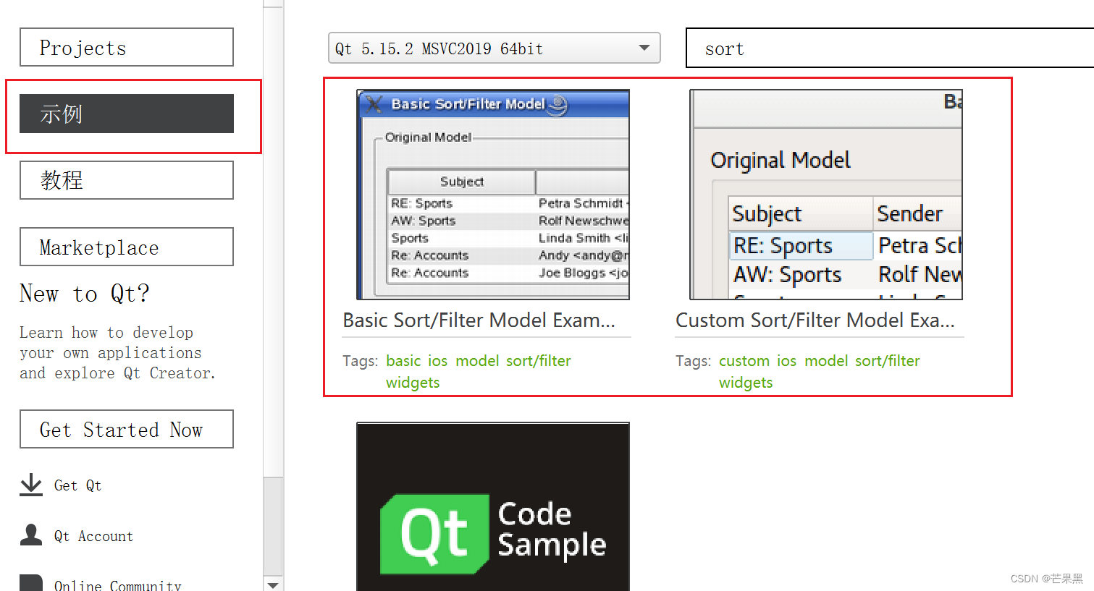Viewport: 1094px width, 591px height.
Task: Click the Qt Account user icon
Action: pyautogui.click(x=30, y=535)
